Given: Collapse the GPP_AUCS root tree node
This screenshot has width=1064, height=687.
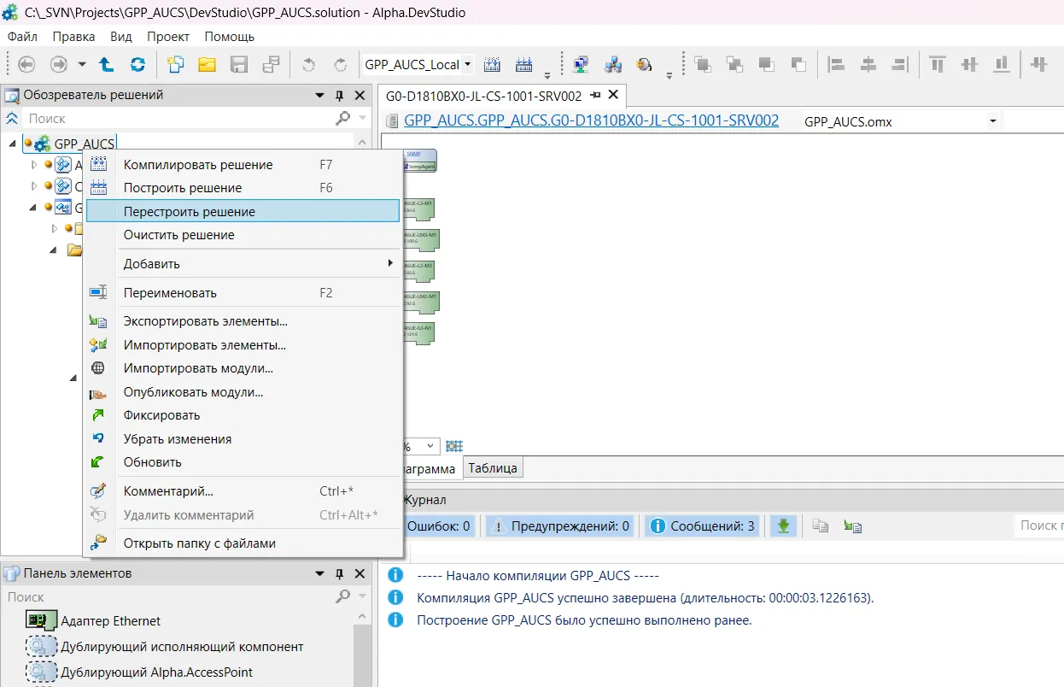Looking at the screenshot, I should pos(12,143).
